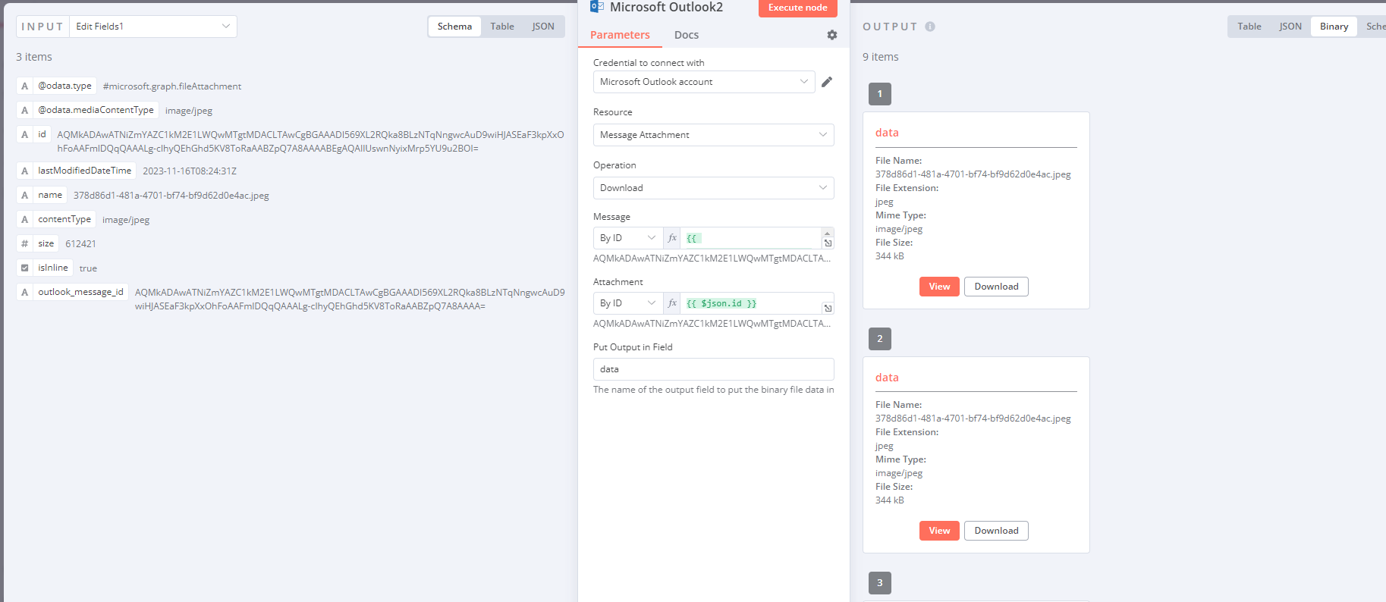Click the data heading of output item 1

coord(887,133)
